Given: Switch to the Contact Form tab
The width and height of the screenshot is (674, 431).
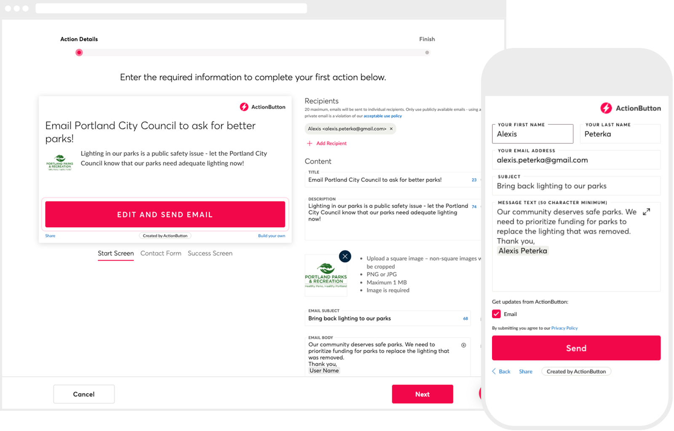Looking at the screenshot, I should coord(160,253).
